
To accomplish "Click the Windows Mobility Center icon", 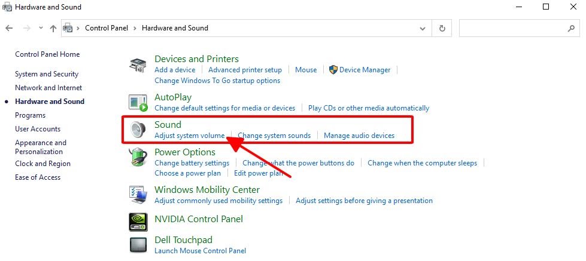I will [x=138, y=195].
